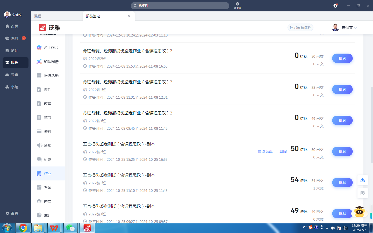The image size is (373, 233).
Task: Click 宋健文 profile avatar in left sidebar
Action: tap(7, 15)
